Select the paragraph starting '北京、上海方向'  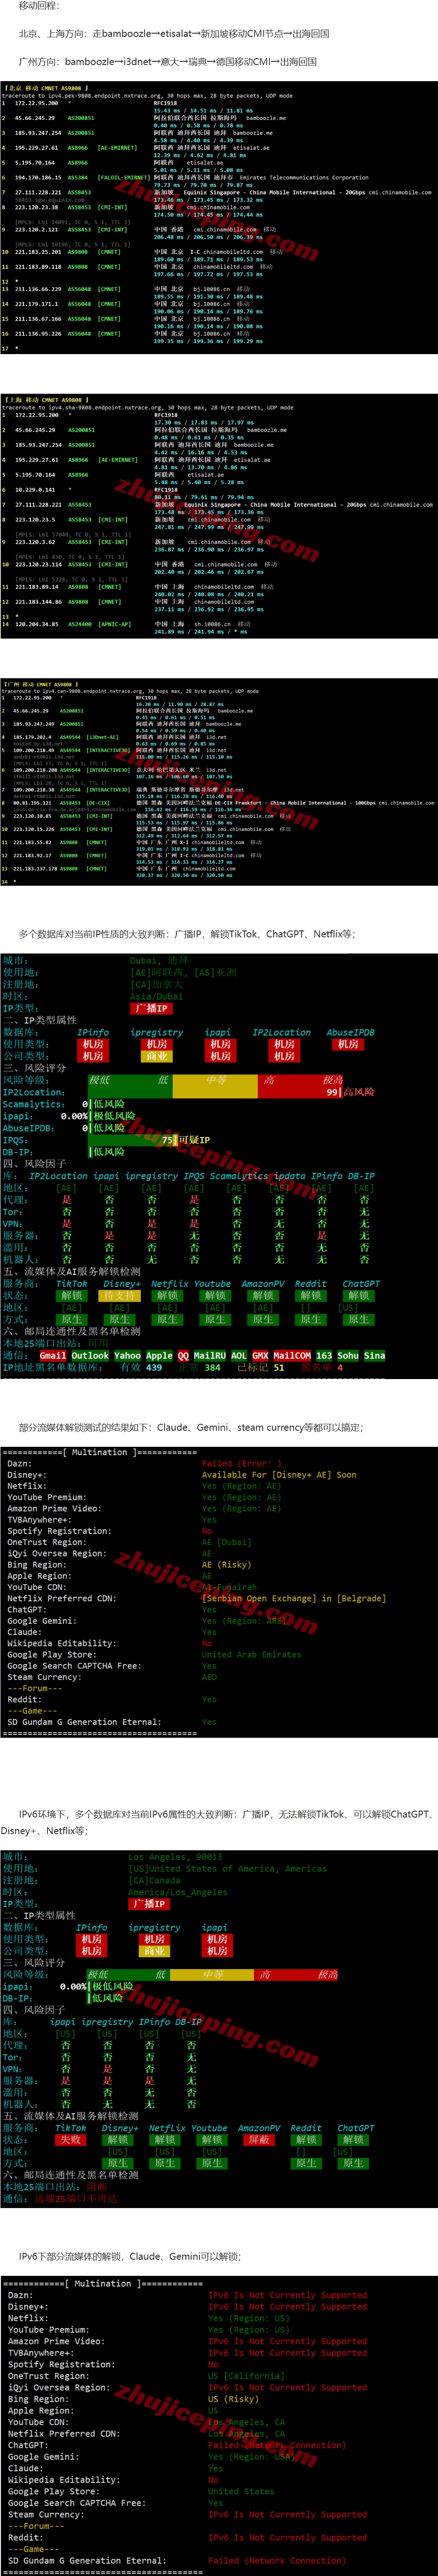tap(174, 33)
